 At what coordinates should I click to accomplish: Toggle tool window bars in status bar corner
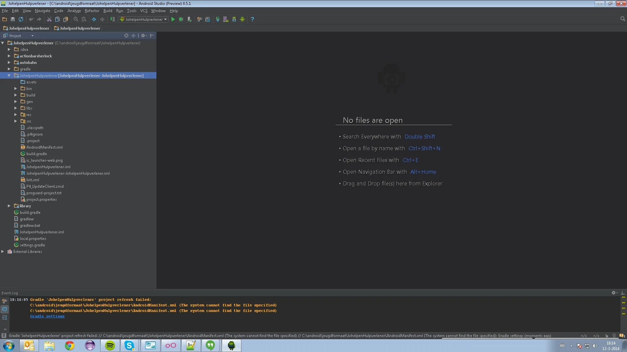click(4, 336)
